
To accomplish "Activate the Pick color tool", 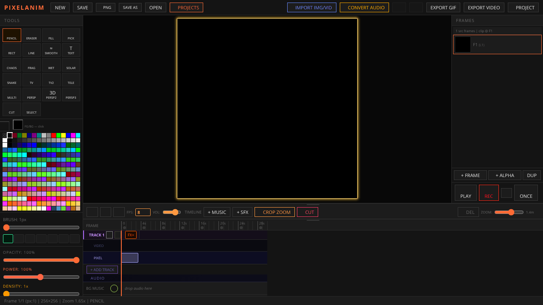I will click(x=71, y=35).
